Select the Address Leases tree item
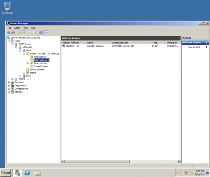The image size is (210, 177). [x=41, y=60]
